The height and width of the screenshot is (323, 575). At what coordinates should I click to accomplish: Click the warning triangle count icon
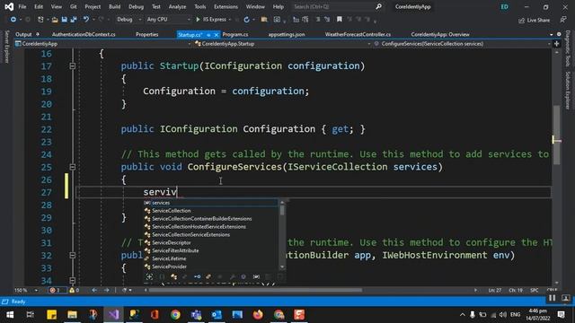72,290
